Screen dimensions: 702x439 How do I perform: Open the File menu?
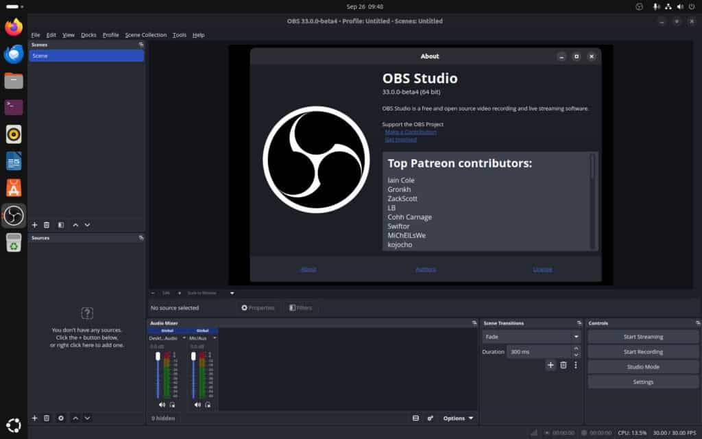tap(36, 35)
